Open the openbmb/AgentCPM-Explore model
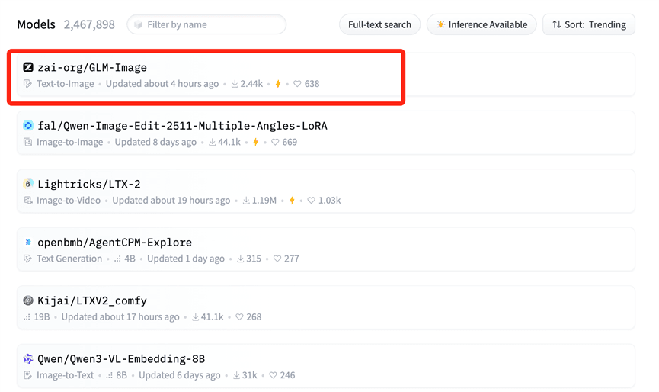This screenshot has width=659, height=392. pyautogui.click(x=114, y=243)
